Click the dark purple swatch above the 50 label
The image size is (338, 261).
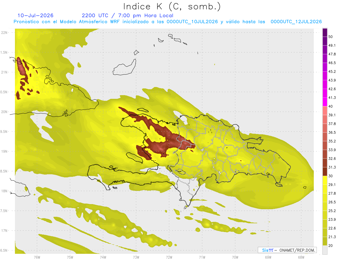[x=325, y=33]
